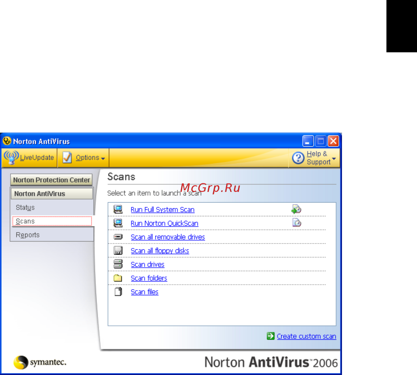
Task: Click Create custom scan link
Action: coord(306,336)
